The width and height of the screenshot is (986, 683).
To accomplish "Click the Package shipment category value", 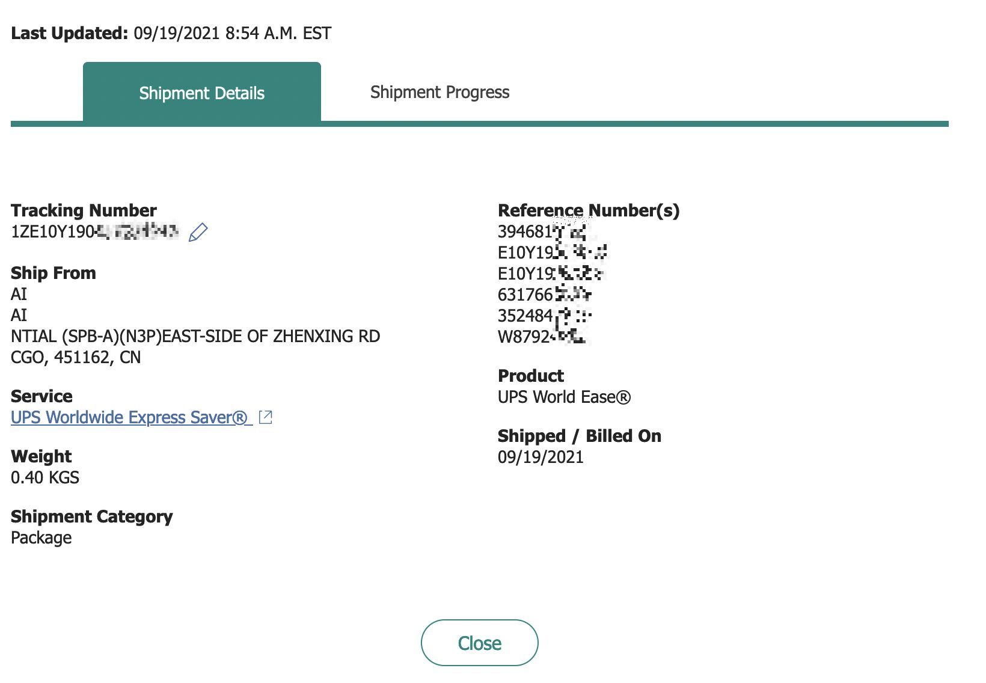I will pos(41,538).
